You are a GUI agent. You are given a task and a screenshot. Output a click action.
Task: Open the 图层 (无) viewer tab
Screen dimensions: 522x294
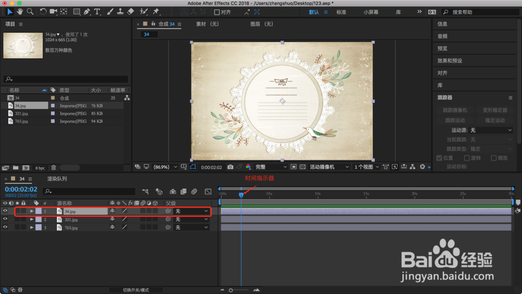262,24
